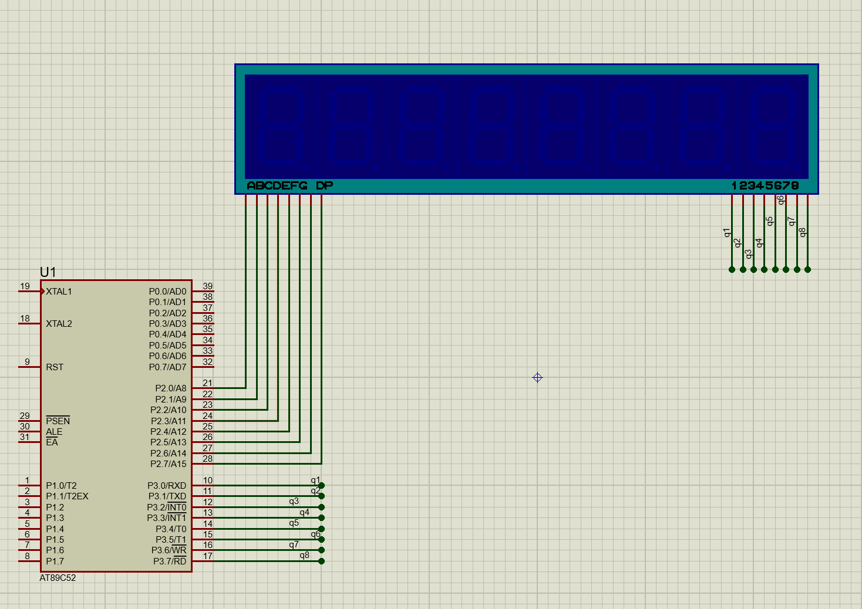Click the q1 net label on the P3.0/RXD wire

315,481
